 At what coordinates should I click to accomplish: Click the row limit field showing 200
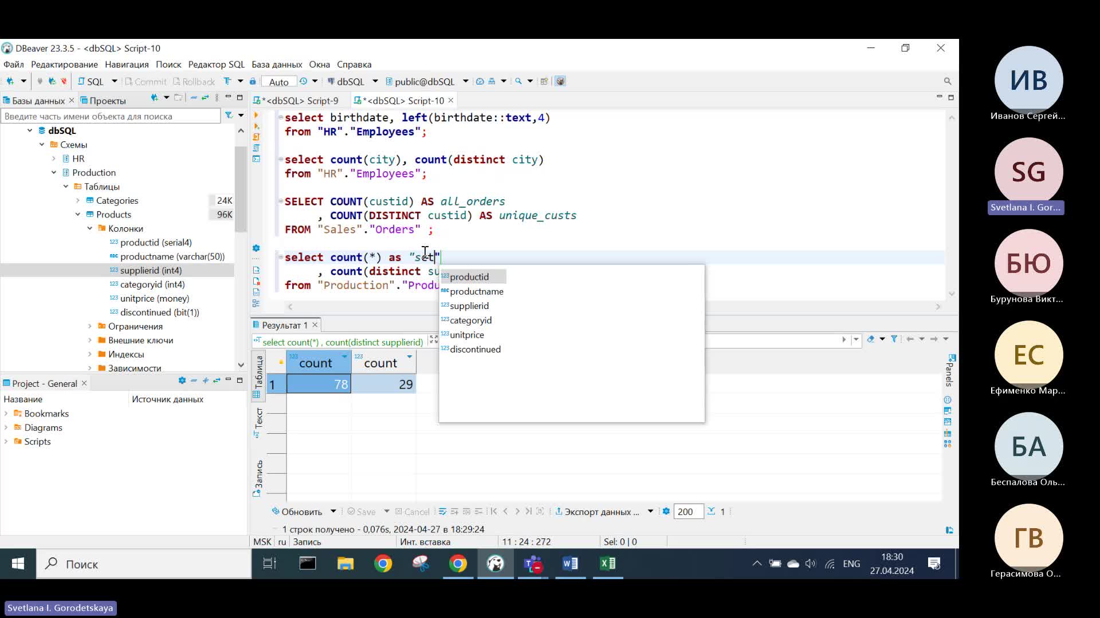coord(688,512)
